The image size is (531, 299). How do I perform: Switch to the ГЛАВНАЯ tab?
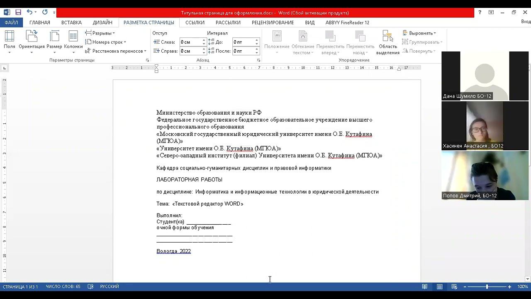[x=40, y=22]
